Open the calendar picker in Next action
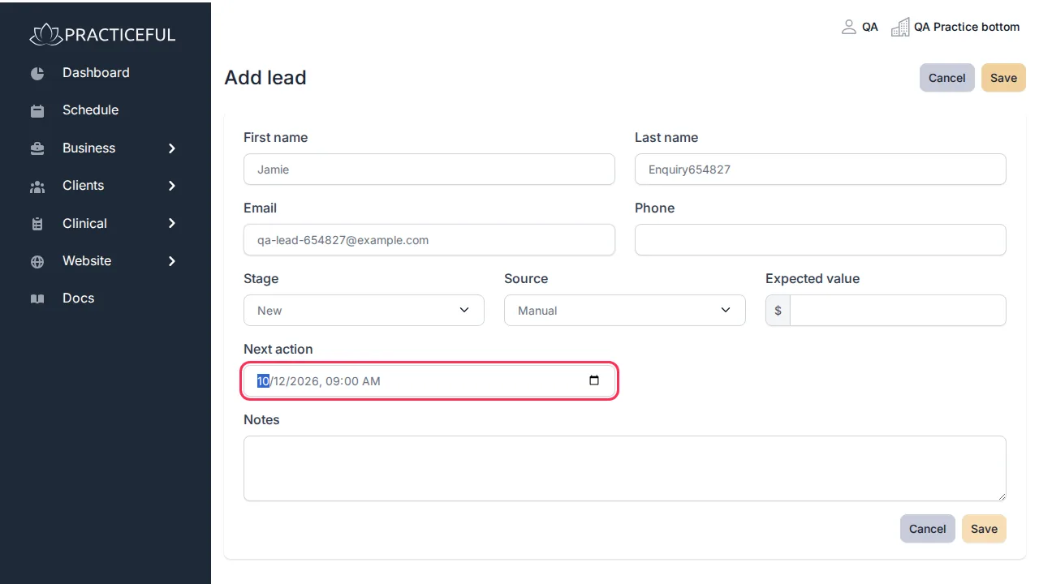Screen dimensions: 1039x584 [x=593, y=381]
